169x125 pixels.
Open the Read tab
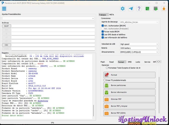coord(111,62)
